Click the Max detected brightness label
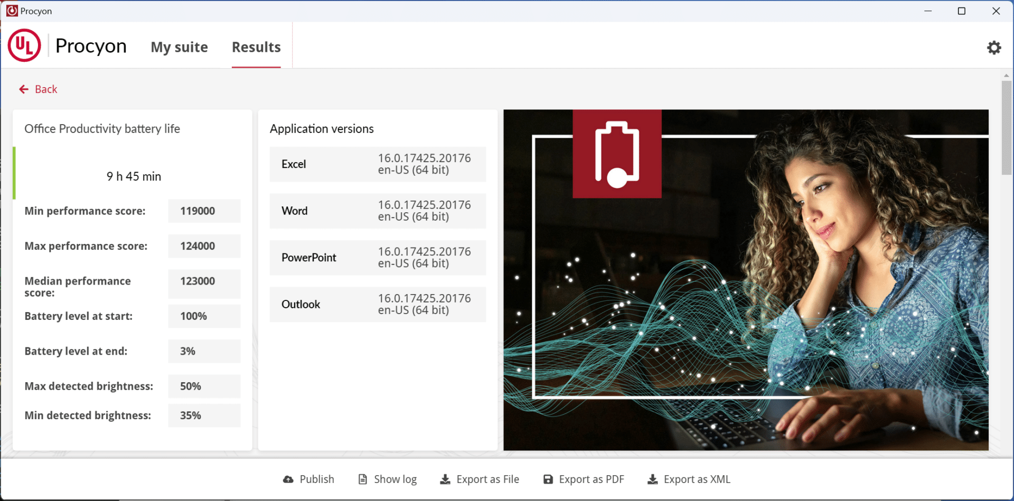This screenshot has width=1014, height=501. [89, 386]
